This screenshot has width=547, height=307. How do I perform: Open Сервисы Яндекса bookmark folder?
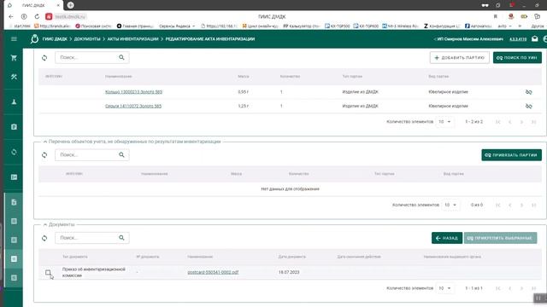tap(177, 26)
